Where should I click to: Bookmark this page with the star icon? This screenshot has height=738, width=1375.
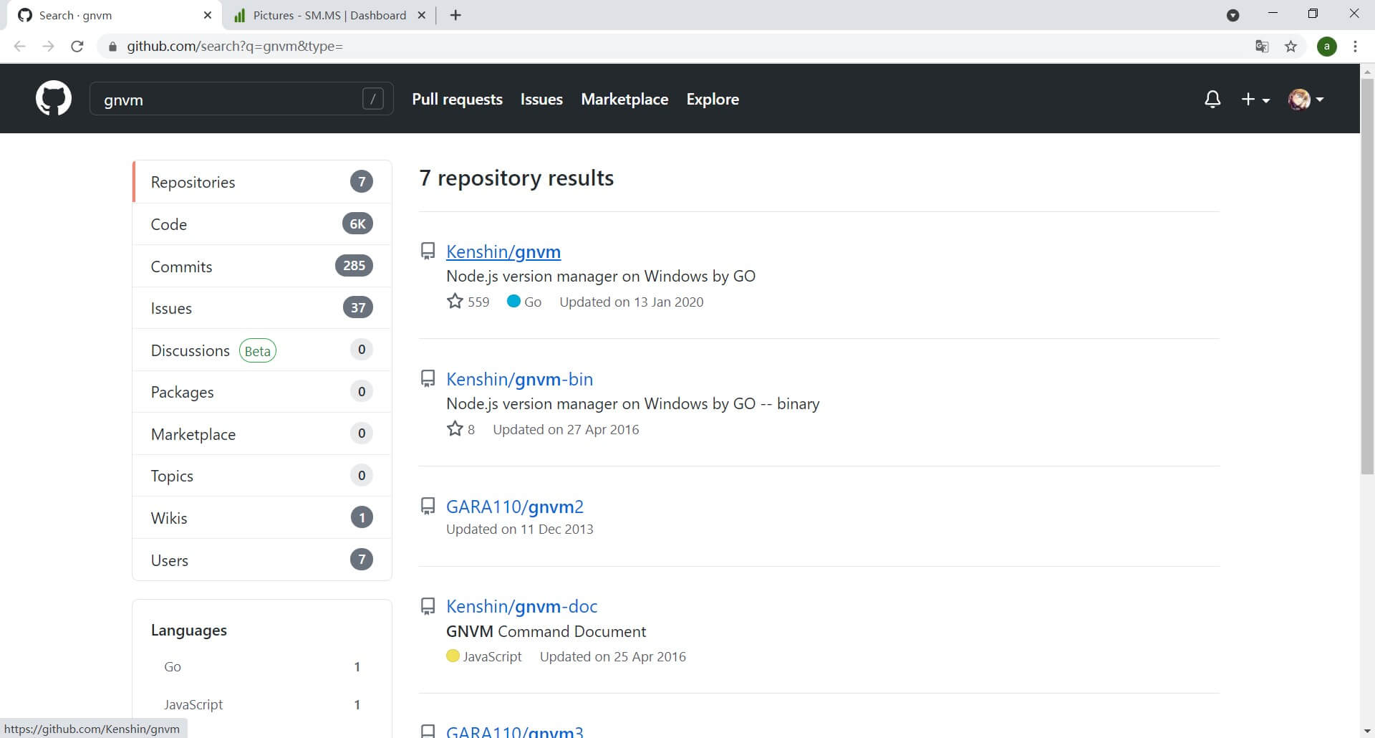[x=1290, y=47]
